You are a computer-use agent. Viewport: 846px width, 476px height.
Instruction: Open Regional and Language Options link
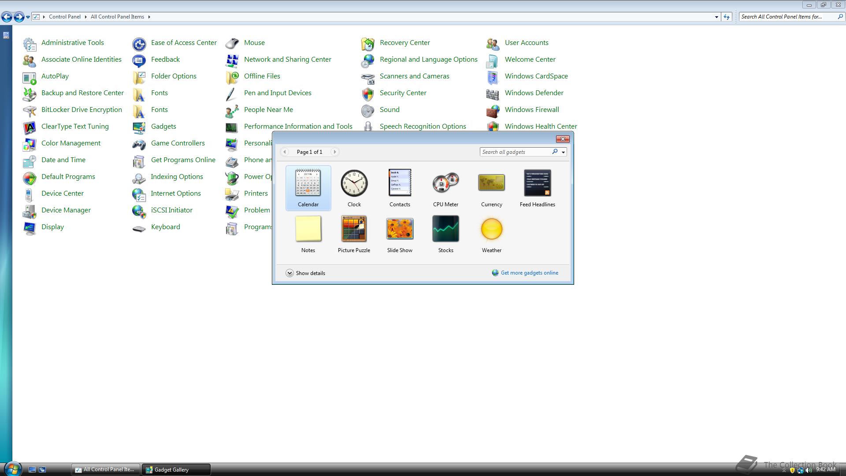[428, 59]
